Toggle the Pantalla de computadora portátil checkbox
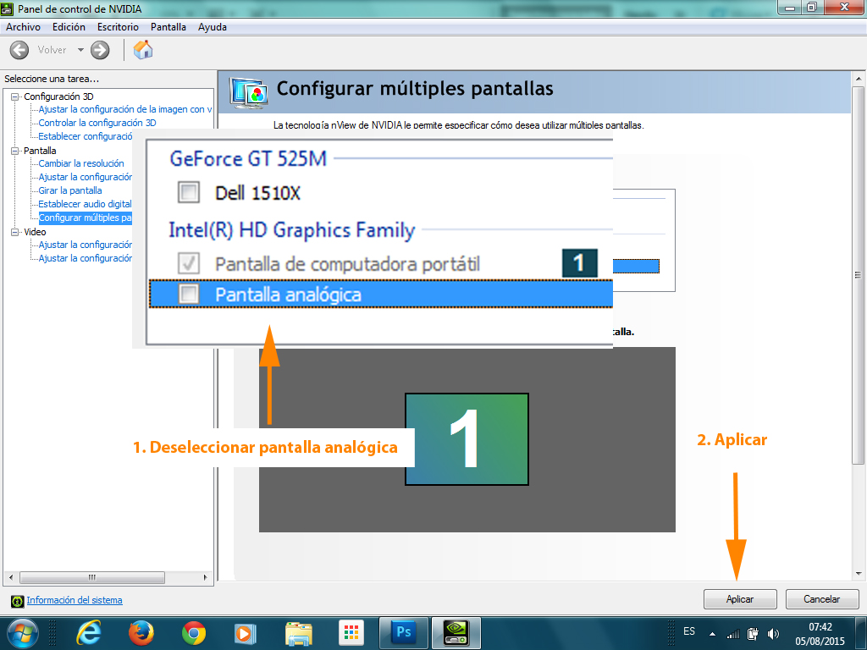This screenshot has width=867, height=650. 189,264
